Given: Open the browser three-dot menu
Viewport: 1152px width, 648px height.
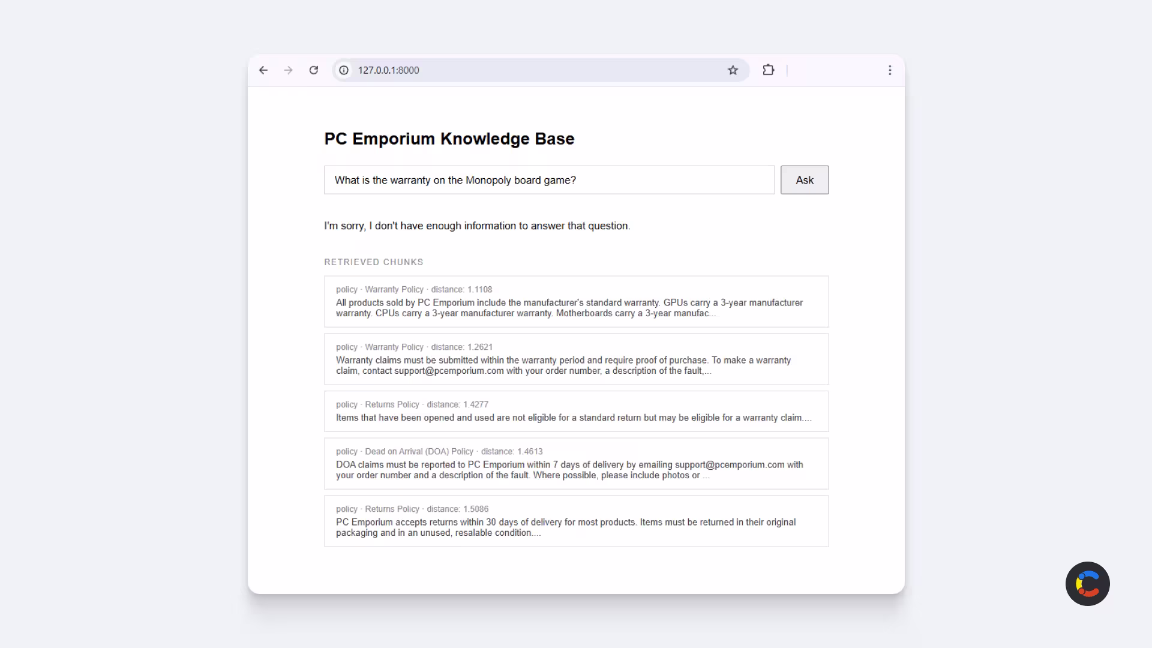Looking at the screenshot, I should pyautogui.click(x=890, y=70).
